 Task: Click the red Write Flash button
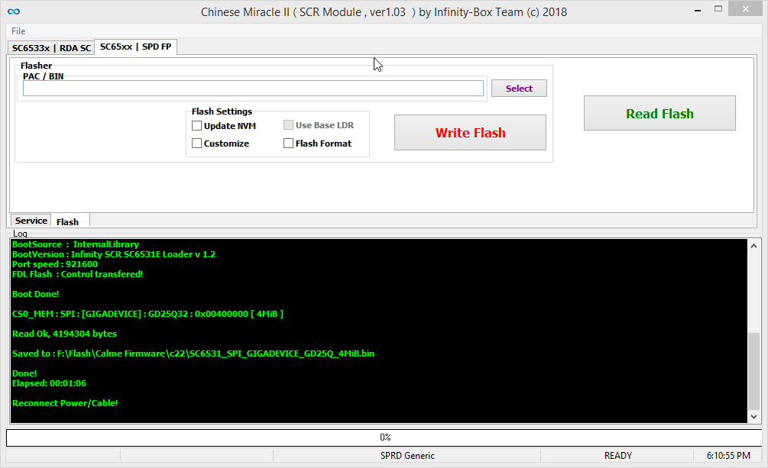[470, 133]
